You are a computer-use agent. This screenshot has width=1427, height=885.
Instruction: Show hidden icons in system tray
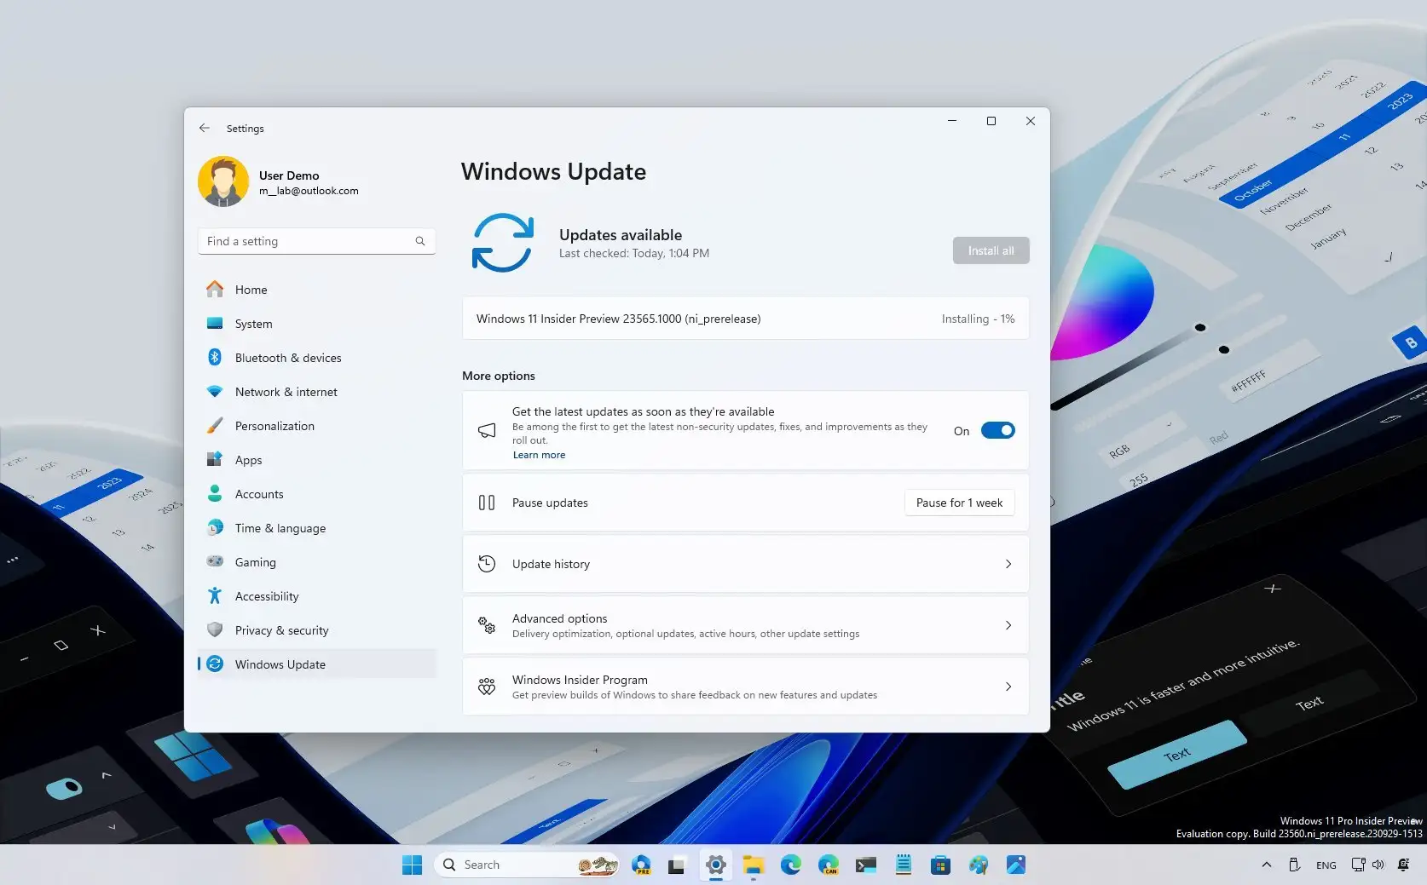pyautogui.click(x=1267, y=865)
